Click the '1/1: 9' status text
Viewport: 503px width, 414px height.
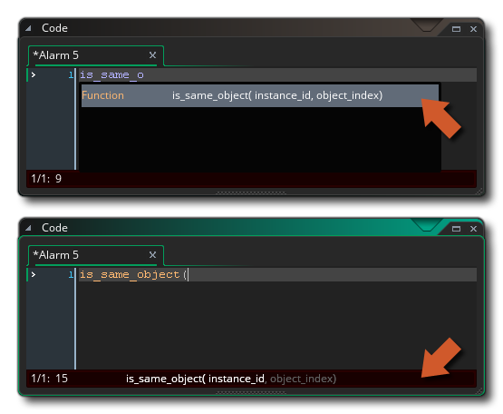coord(46,178)
